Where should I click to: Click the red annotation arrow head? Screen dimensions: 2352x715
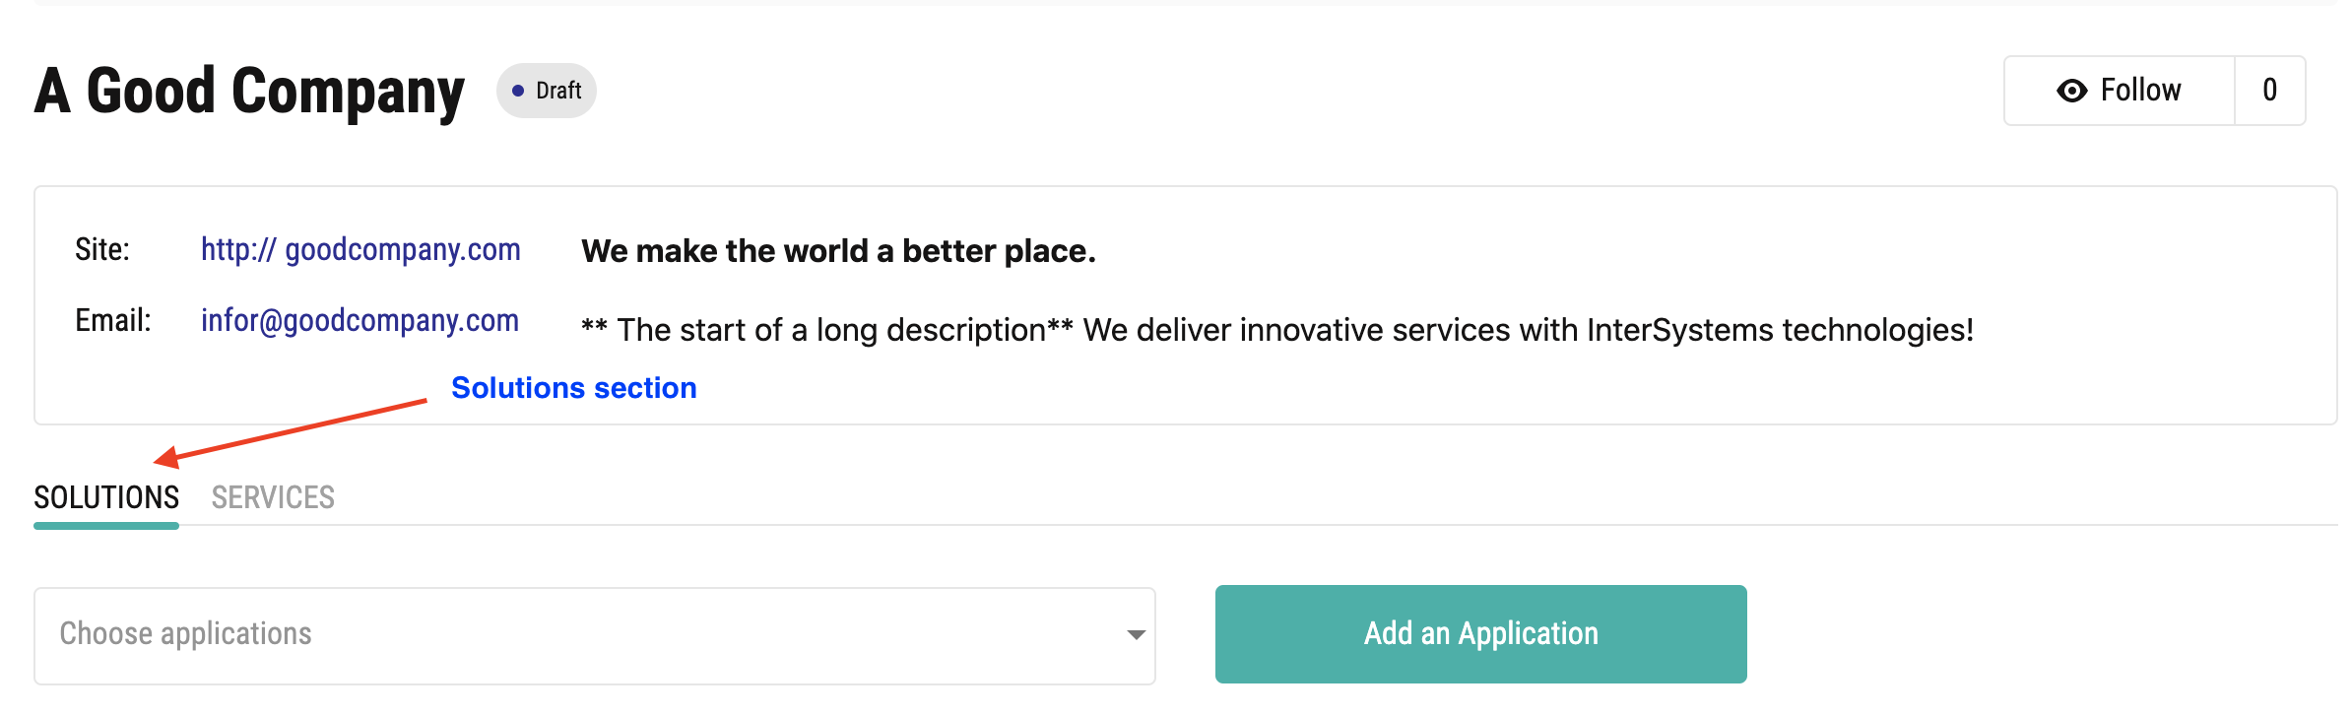(167, 457)
